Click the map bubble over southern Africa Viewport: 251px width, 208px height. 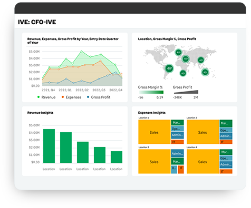(183, 73)
